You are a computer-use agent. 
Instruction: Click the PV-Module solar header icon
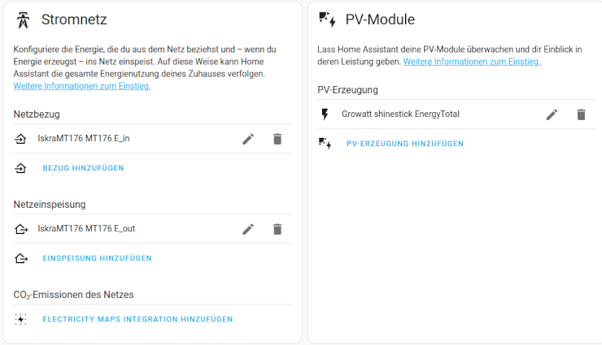pyautogui.click(x=327, y=19)
